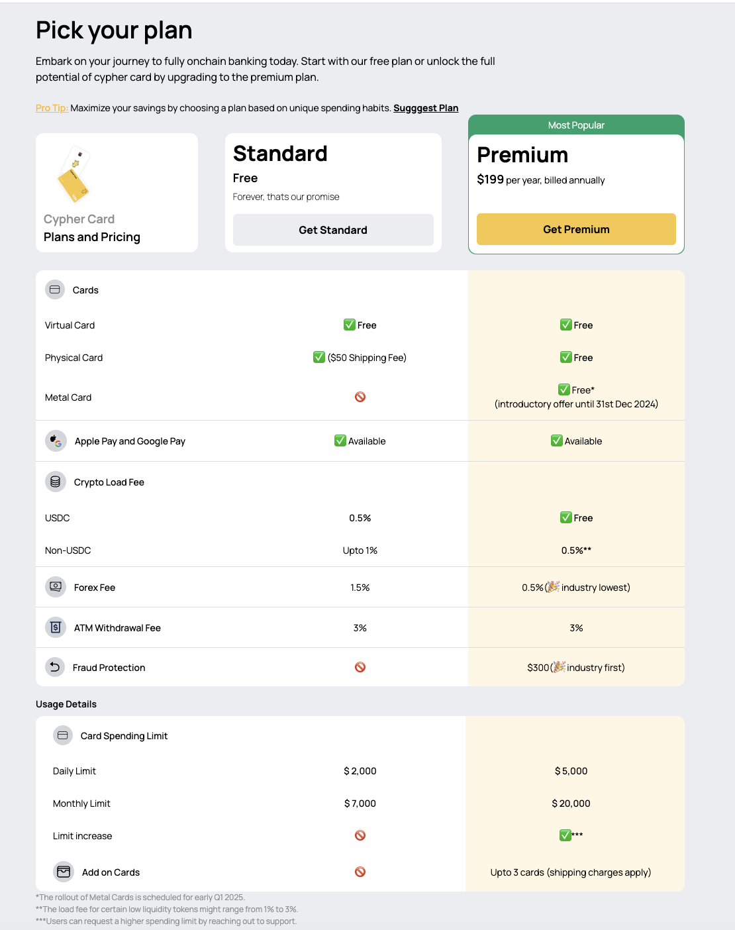
Task: Click the Standard Metal Card unavailable icon
Action: [x=360, y=397]
